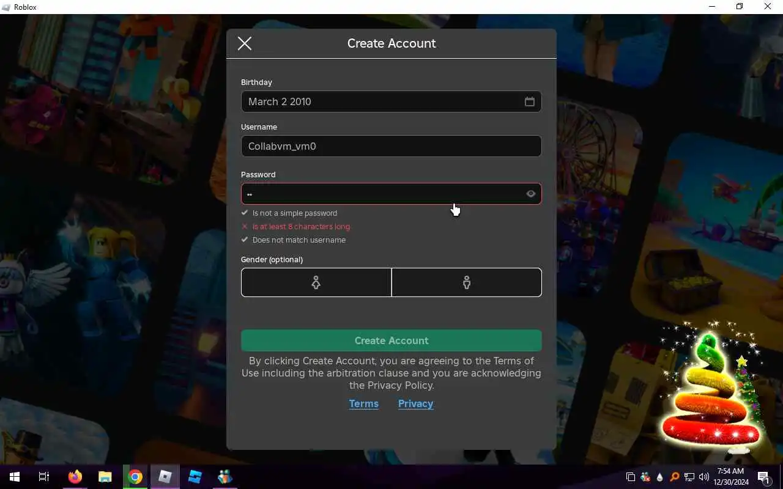Open Roblox Studio from the taskbar
The width and height of the screenshot is (783, 489).
[x=195, y=477]
